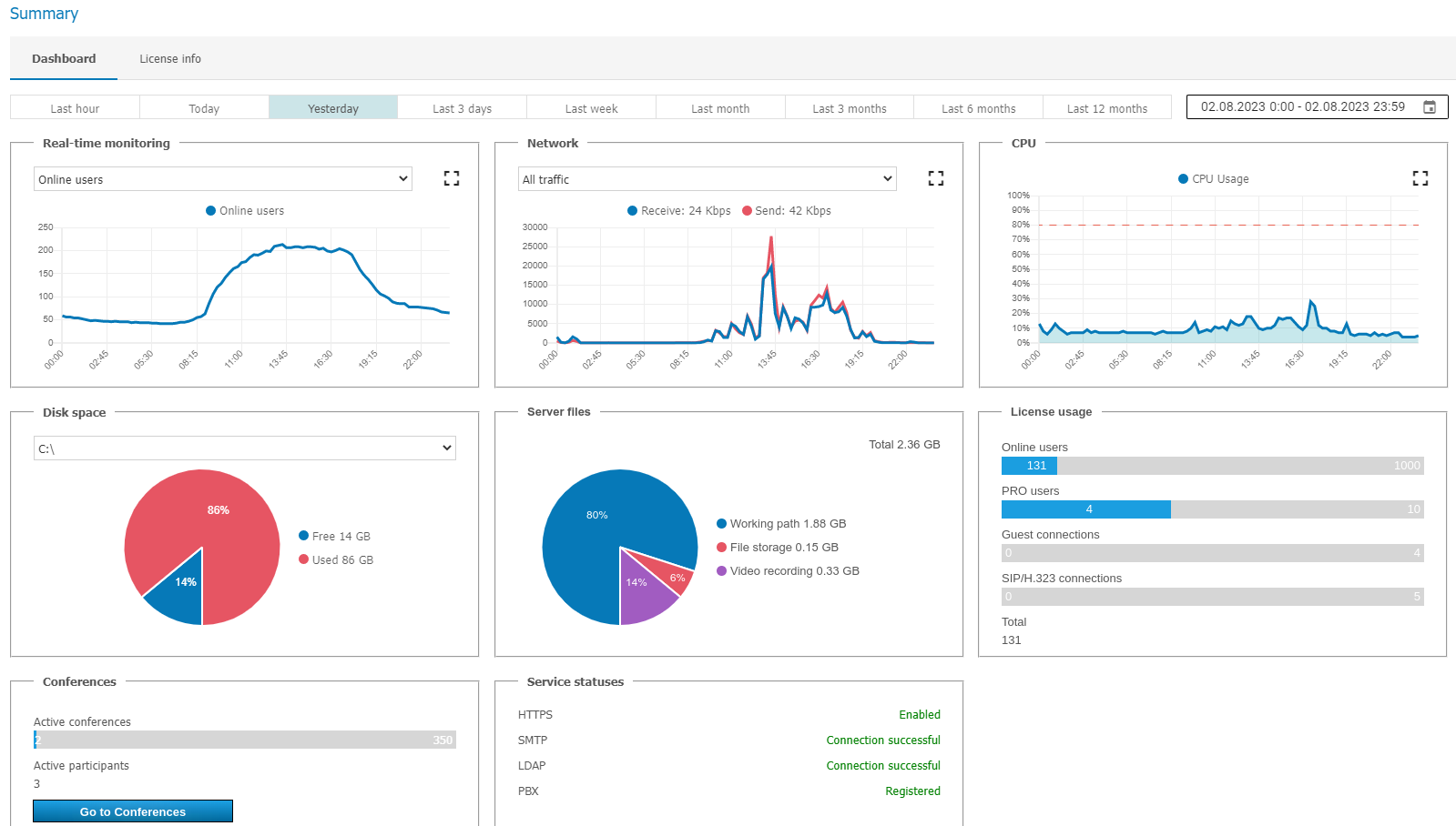Select the Last 12 months range

click(x=1106, y=108)
